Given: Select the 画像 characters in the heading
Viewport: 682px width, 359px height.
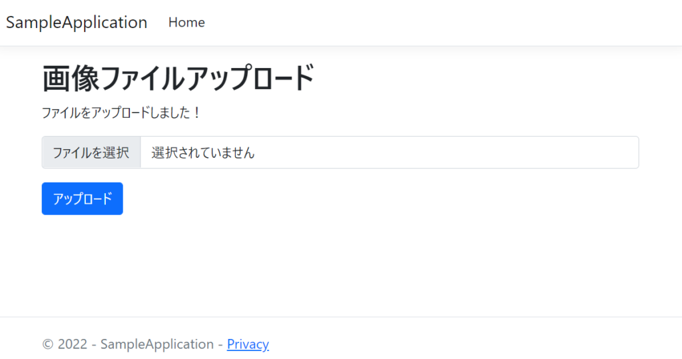Looking at the screenshot, I should pos(71,79).
